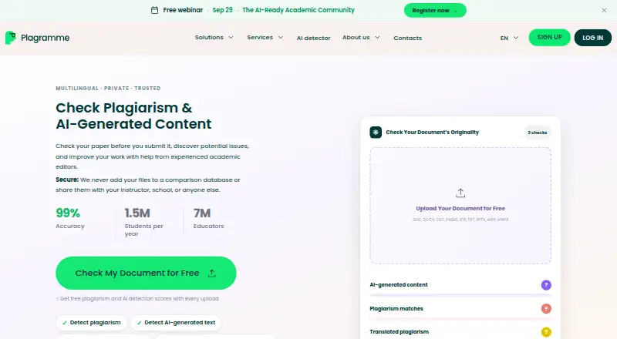Expand the Solutions dropdown chevron
This screenshot has width=617, height=339.
tap(231, 37)
